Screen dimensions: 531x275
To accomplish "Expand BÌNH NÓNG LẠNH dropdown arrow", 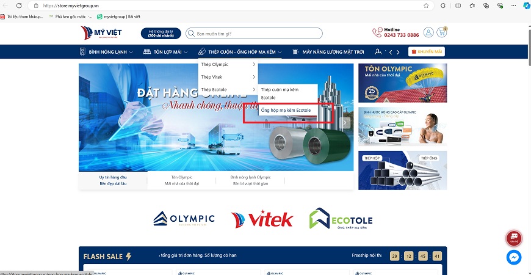I will pyautogui.click(x=131, y=52).
